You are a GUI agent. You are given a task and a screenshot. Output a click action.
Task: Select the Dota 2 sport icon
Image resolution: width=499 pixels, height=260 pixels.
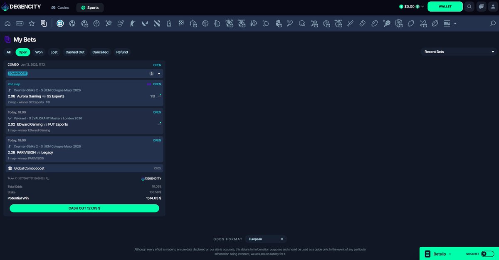coord(157,24)
